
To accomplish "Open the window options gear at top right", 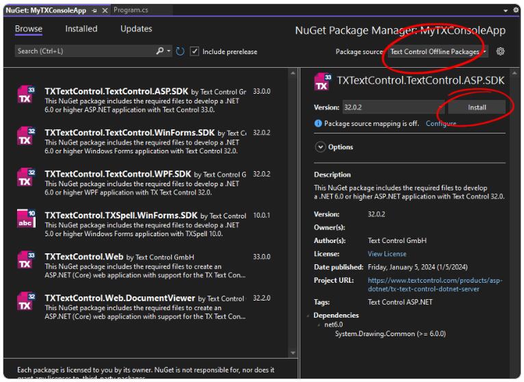I will click(x=516, y=10).
